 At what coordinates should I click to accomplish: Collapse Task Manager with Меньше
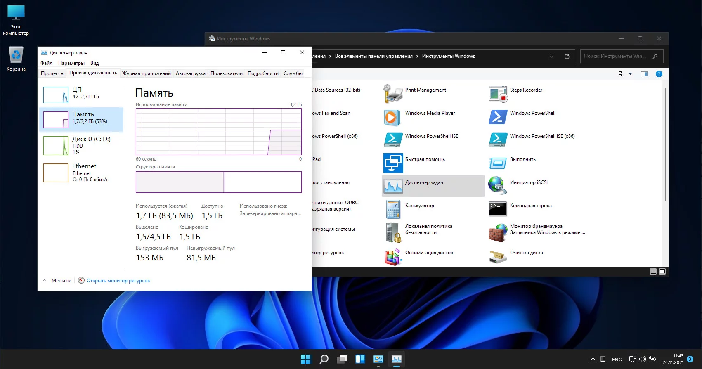(57, 281)
